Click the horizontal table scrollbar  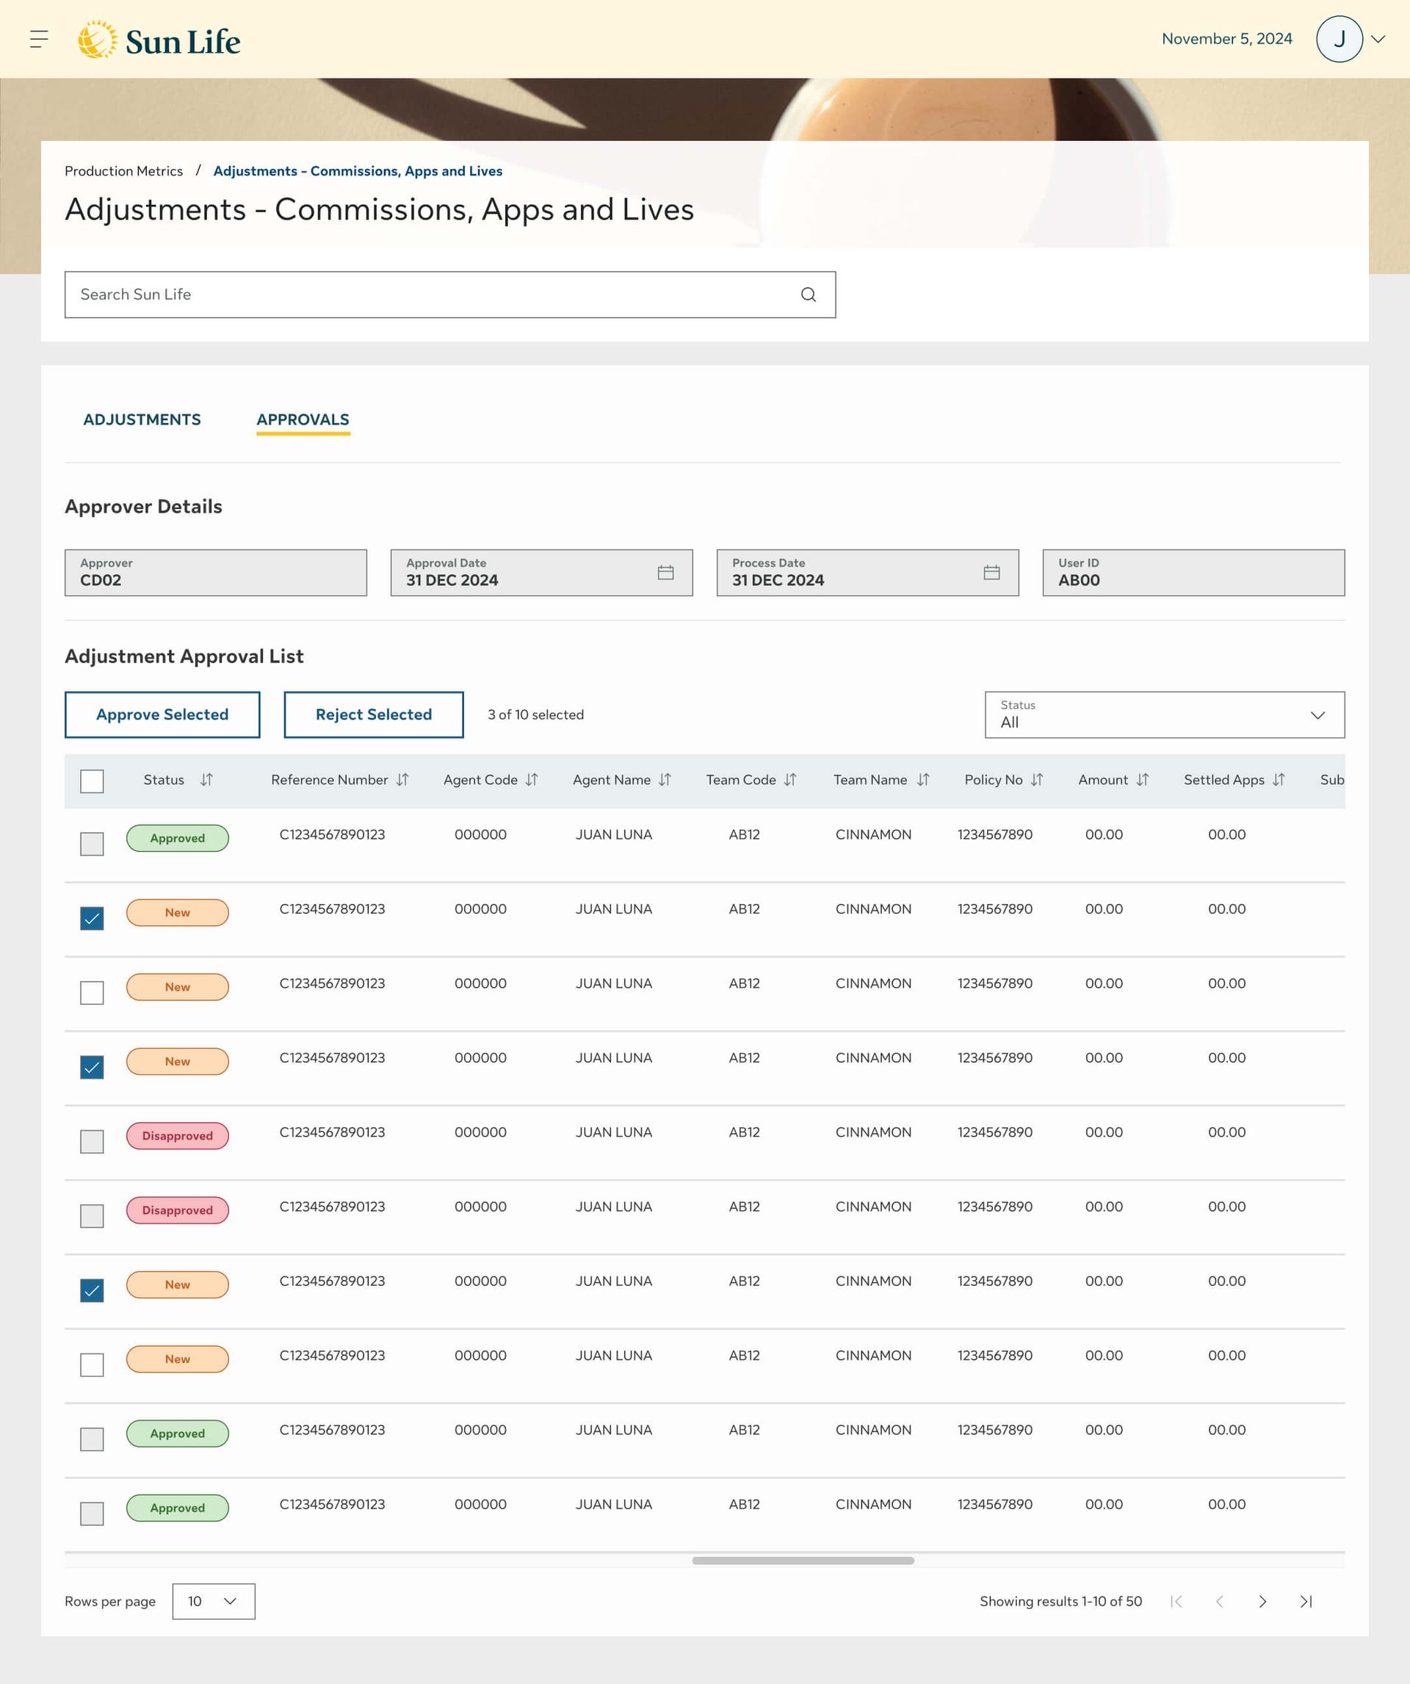point(802,1561)
